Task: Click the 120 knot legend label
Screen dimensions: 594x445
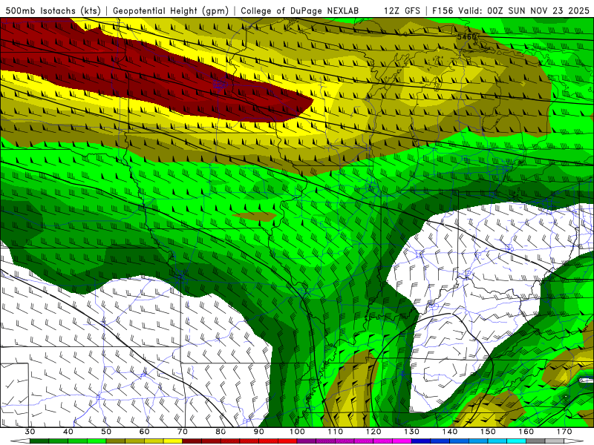Action: click(373, 432)
